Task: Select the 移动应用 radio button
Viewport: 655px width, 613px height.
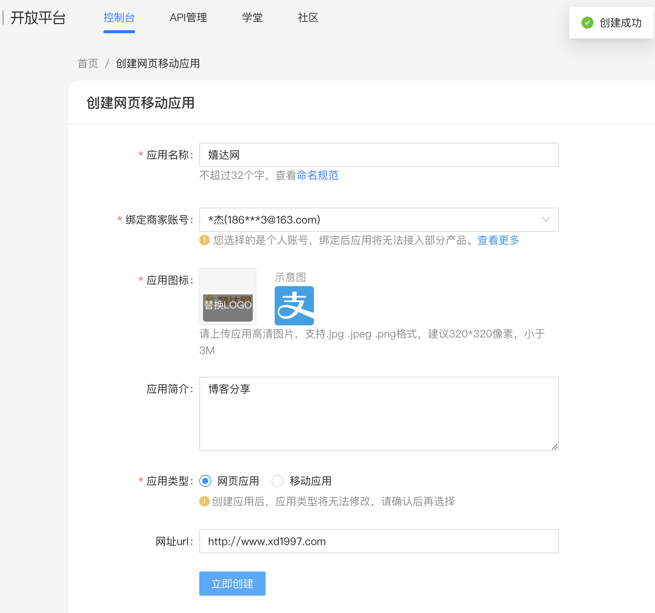Action: (x=278, y=481)
